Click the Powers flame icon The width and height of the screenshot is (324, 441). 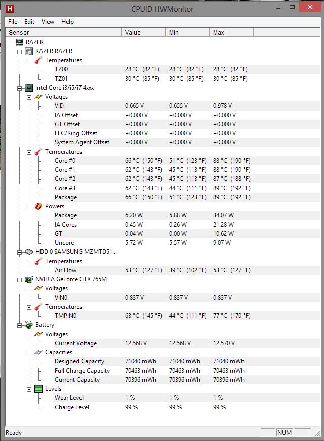[x=38, y=206]
